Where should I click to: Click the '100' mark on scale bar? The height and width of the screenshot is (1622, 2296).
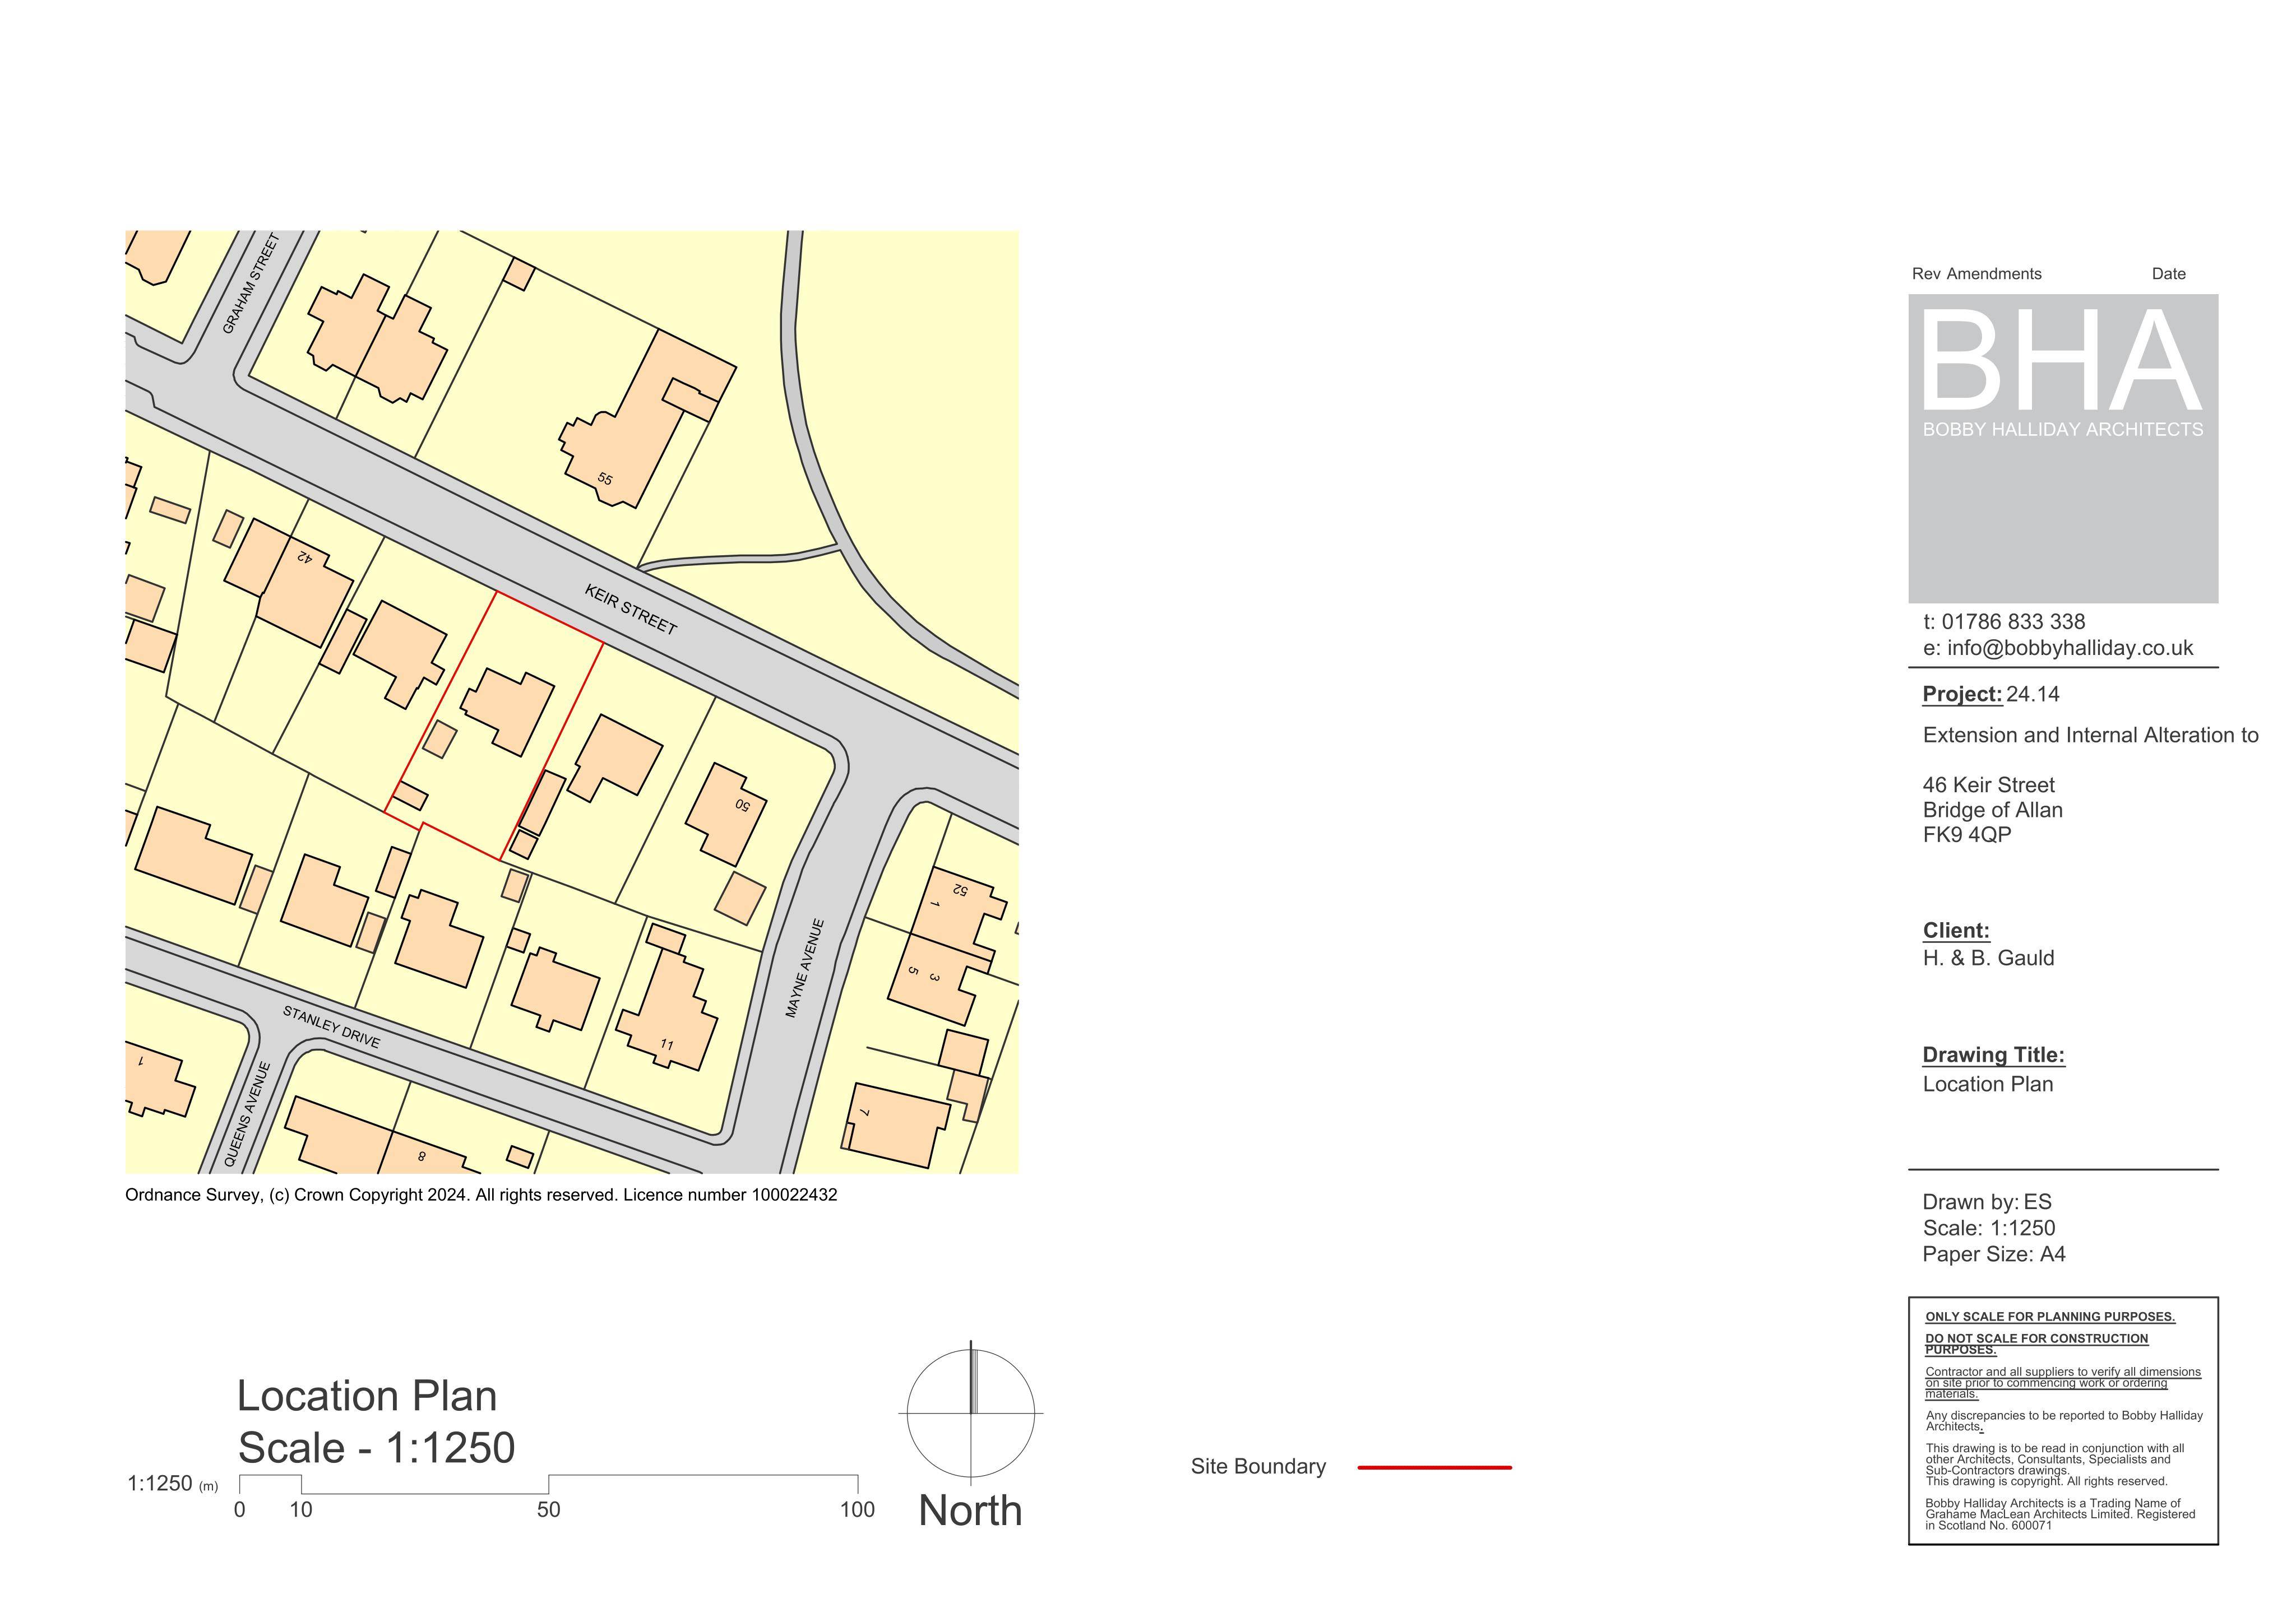[857, 1509]
